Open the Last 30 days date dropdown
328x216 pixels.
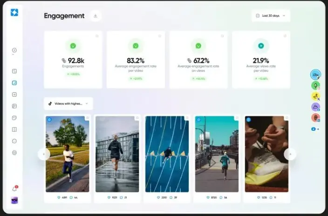tap(271, 16)
